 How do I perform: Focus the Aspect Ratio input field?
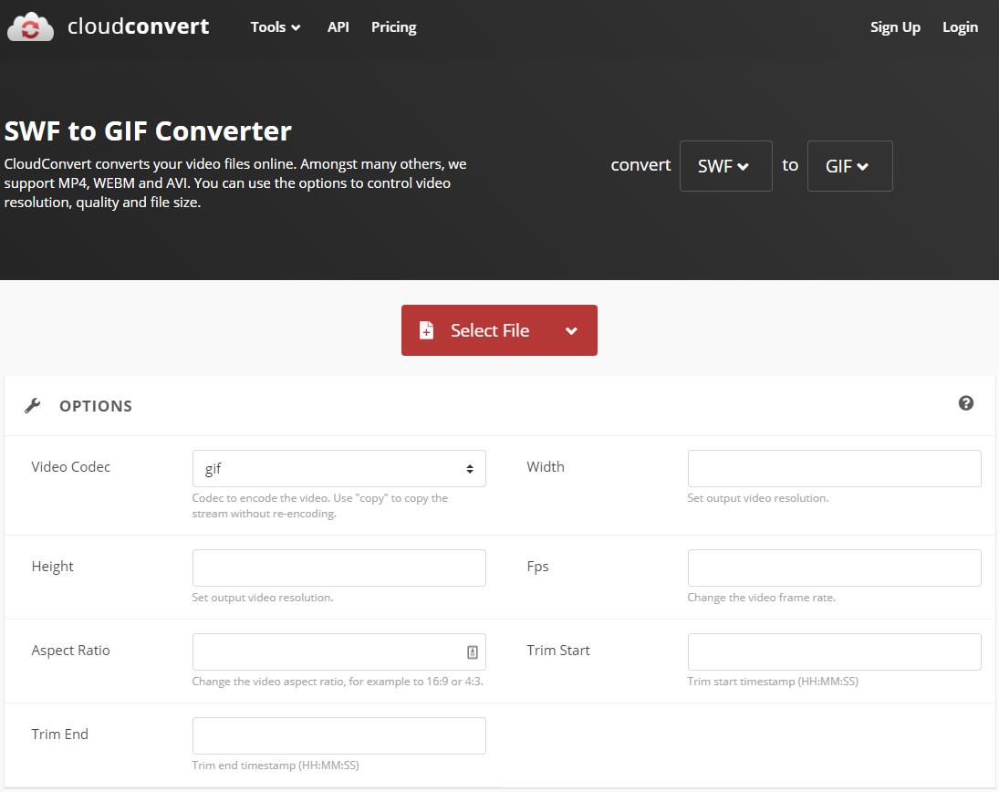point(339,651)
